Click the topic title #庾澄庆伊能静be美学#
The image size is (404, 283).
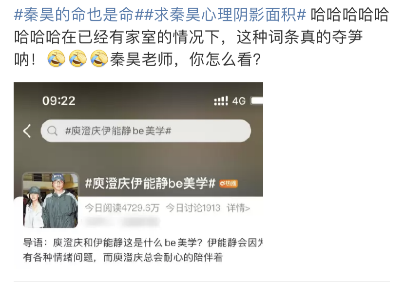(x=150, y=184)
